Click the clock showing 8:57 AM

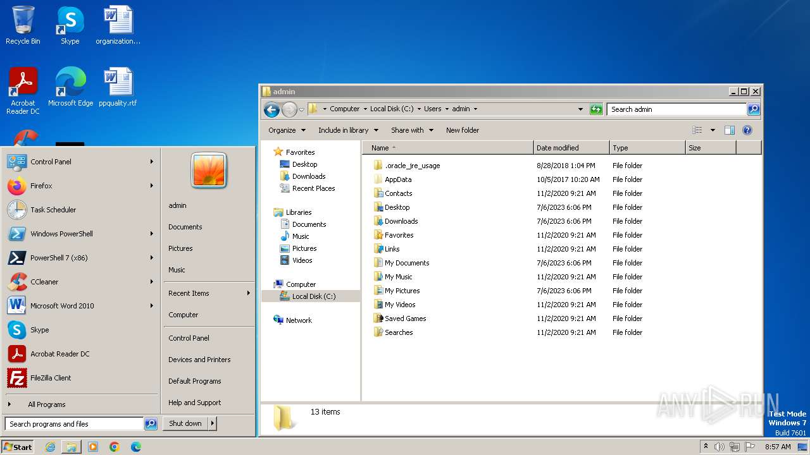tap(778, 447)
